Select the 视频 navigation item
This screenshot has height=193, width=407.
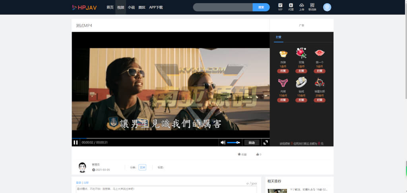pyautogui.click(x=120, y=7)
